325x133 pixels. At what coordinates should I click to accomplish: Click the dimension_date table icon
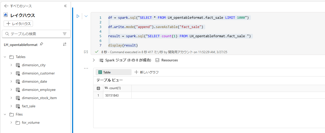[x=18, y=82]
